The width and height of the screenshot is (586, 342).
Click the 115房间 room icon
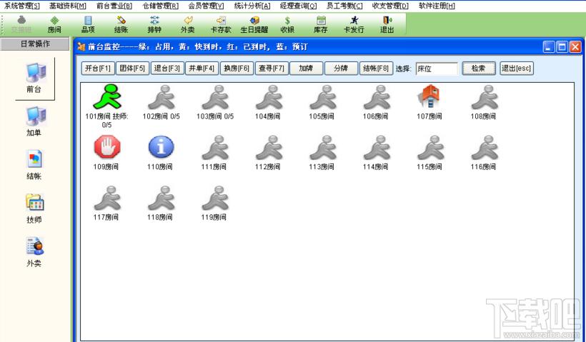tap(430, 148)
